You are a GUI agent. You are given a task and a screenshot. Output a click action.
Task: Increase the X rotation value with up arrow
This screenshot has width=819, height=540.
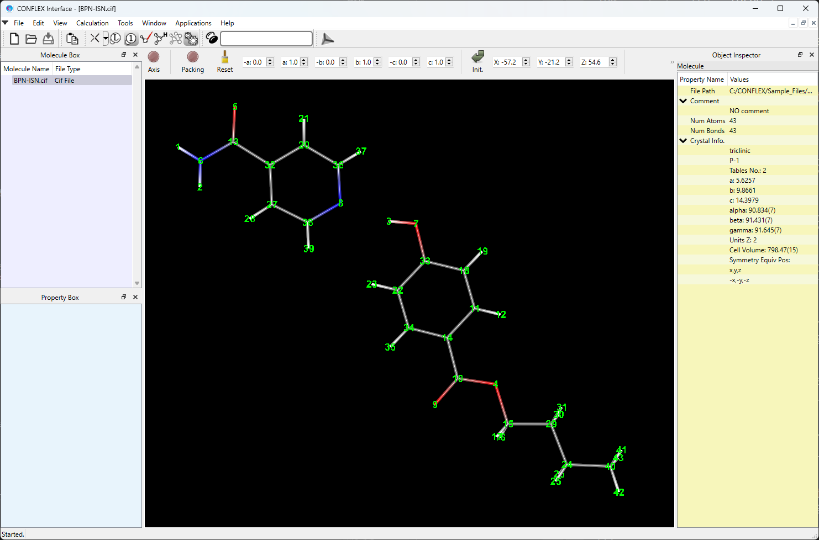point(526,60)
